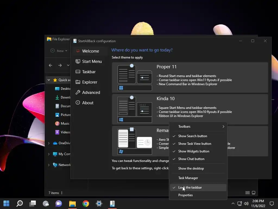Open the volume speaker tray icon
This screenshot has height=209, width=278.
(x=246, y=204)
